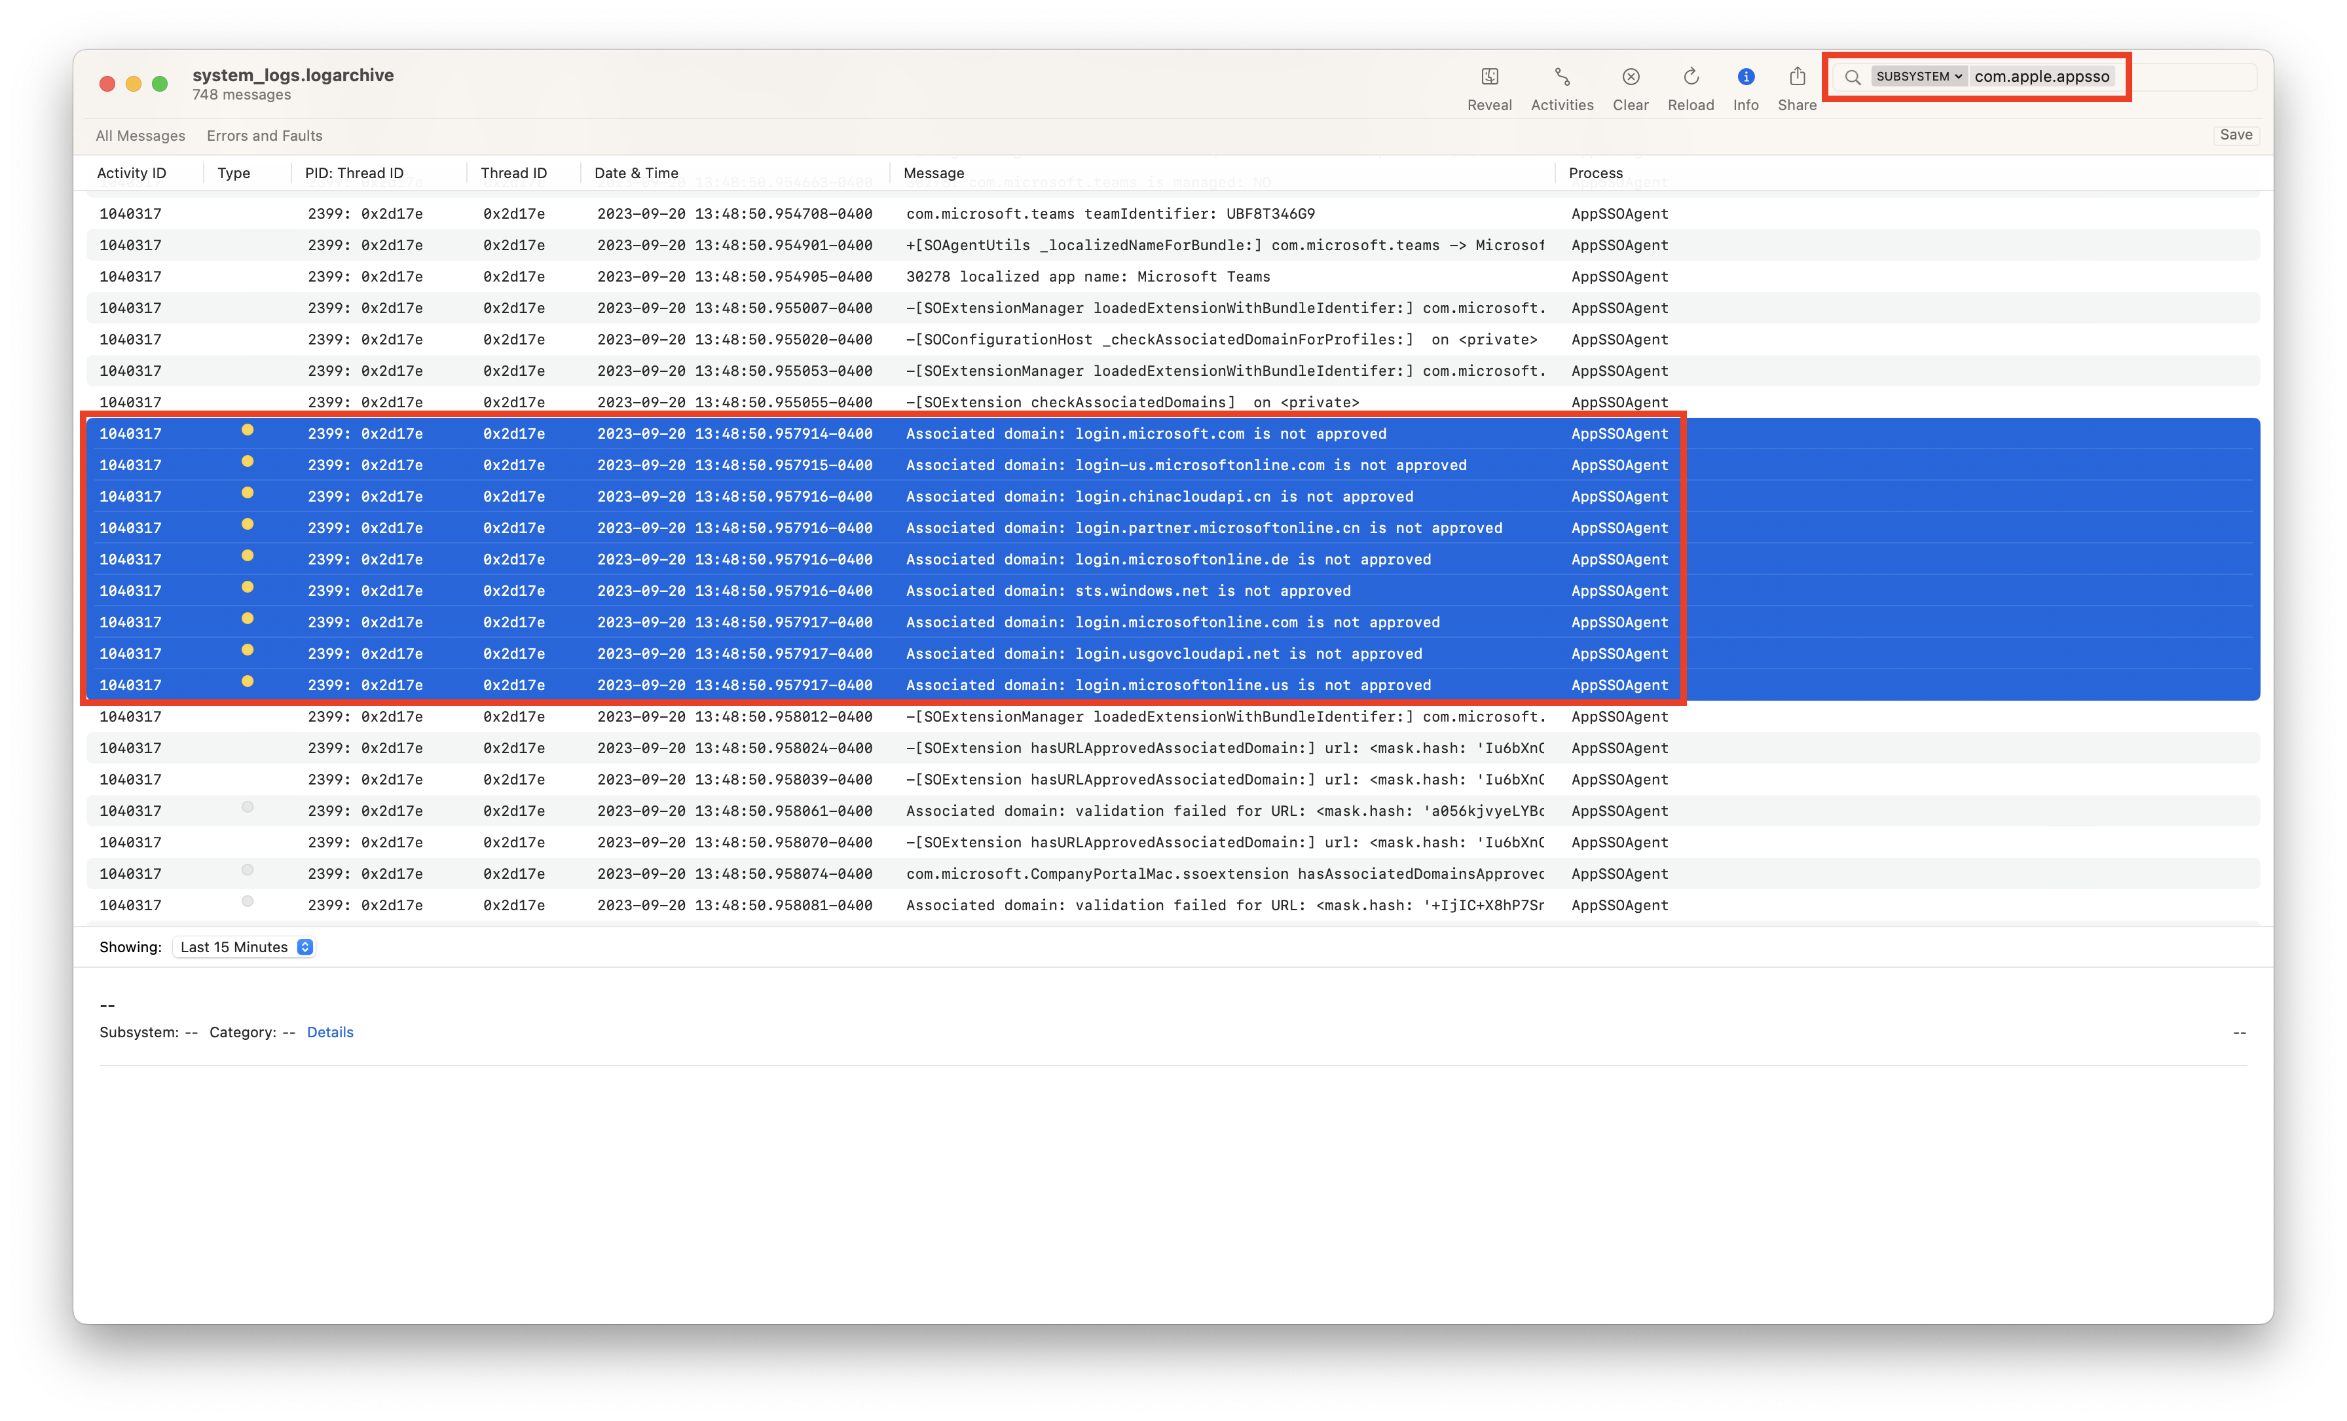Click the Date & Time column header

637,172
